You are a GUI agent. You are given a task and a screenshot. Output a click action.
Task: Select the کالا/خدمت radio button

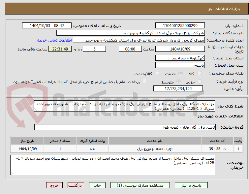tap(157, 73)
